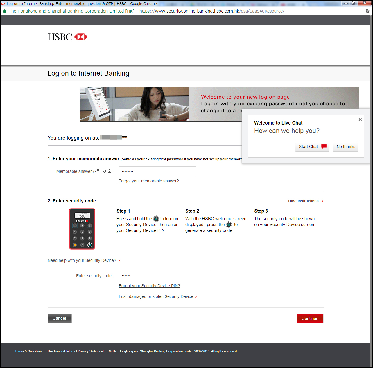Image resolution: width=373 pixels, height=368 pixels.
Task: Open Need help with your Security Device
Action: point(84,260)
